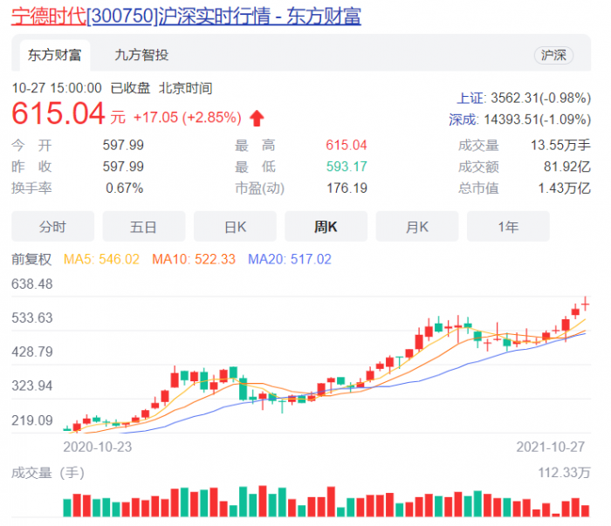Click 成交额 value 81.92亿

(567, 167)
